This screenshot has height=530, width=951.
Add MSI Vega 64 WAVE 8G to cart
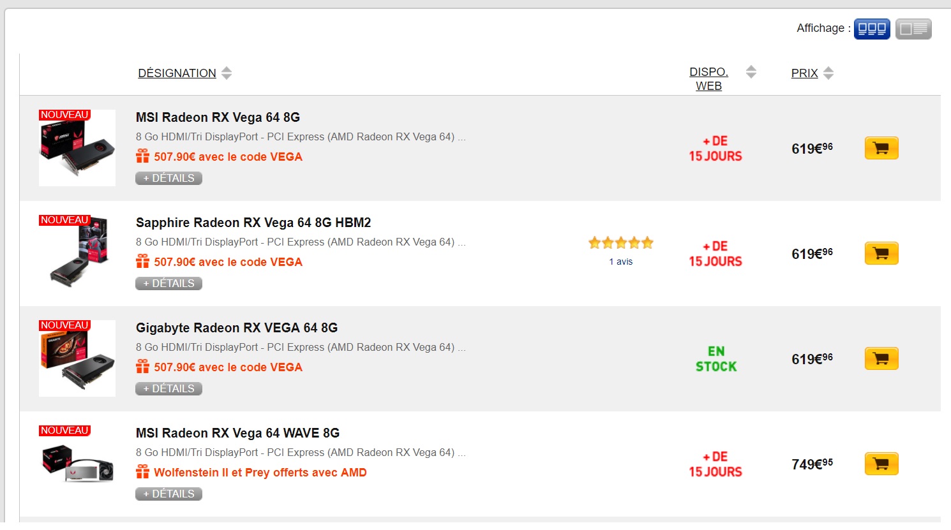(x=881, y=464)
